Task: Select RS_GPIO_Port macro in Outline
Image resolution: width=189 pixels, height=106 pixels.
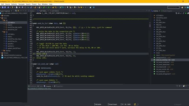Action: pos(161,23)
